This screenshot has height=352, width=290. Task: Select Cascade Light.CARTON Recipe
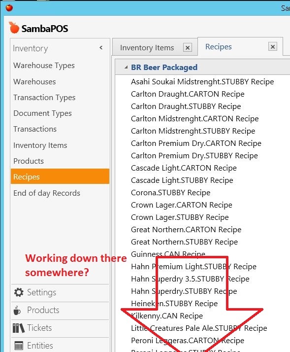tap(184, 168)
